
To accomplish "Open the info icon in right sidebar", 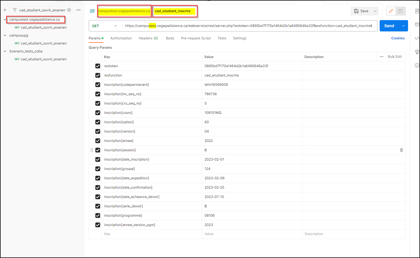I will coord(417,65).
